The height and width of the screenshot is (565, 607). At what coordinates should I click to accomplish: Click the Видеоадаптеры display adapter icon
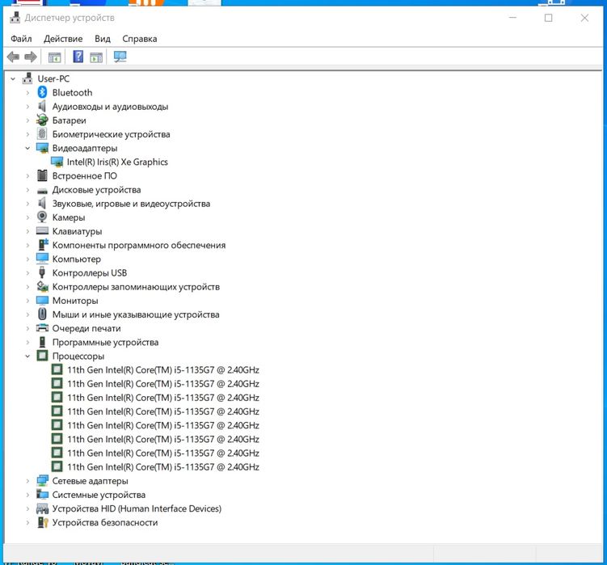pyautogui.click(x=42, y=148)
